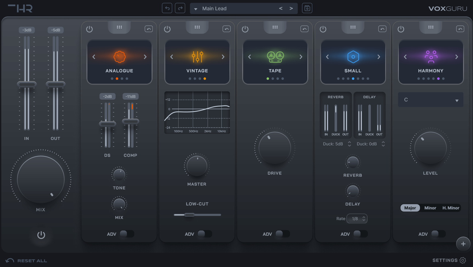473x267 pixels.
Task: Toggle the main bypass power button
Action: pos(41,235)
